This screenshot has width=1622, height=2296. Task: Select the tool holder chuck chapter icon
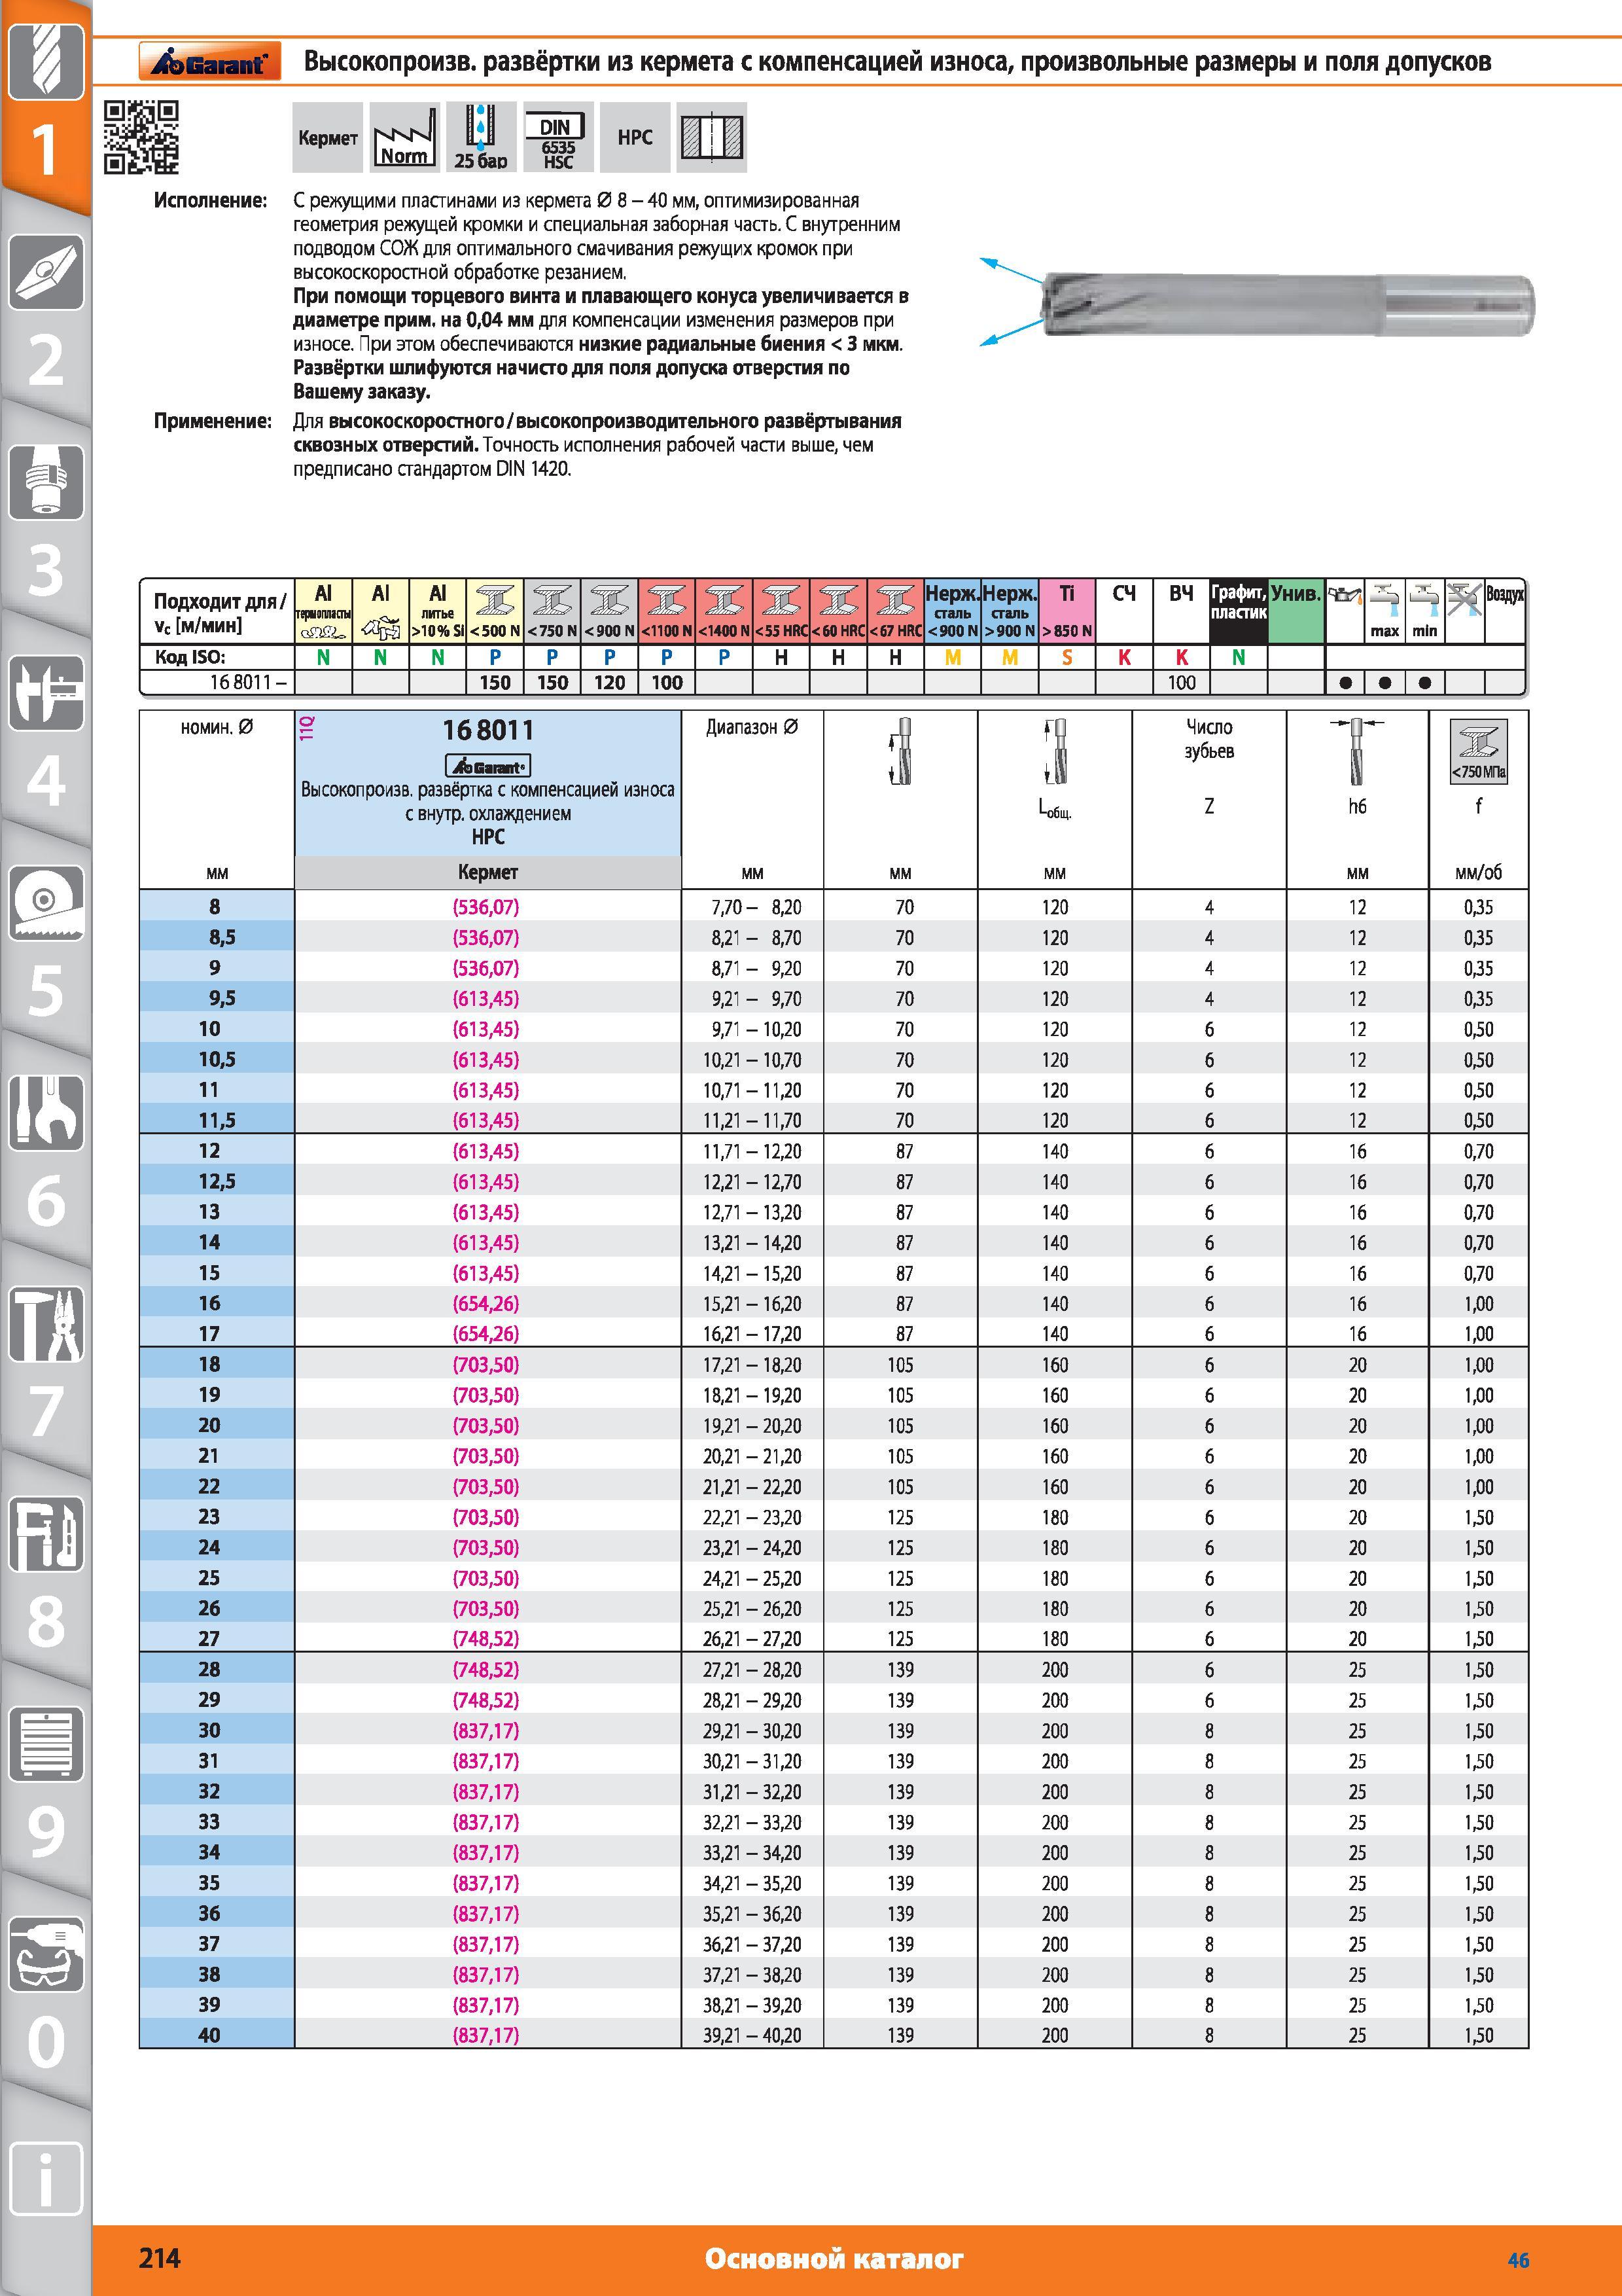pos(46,482)
